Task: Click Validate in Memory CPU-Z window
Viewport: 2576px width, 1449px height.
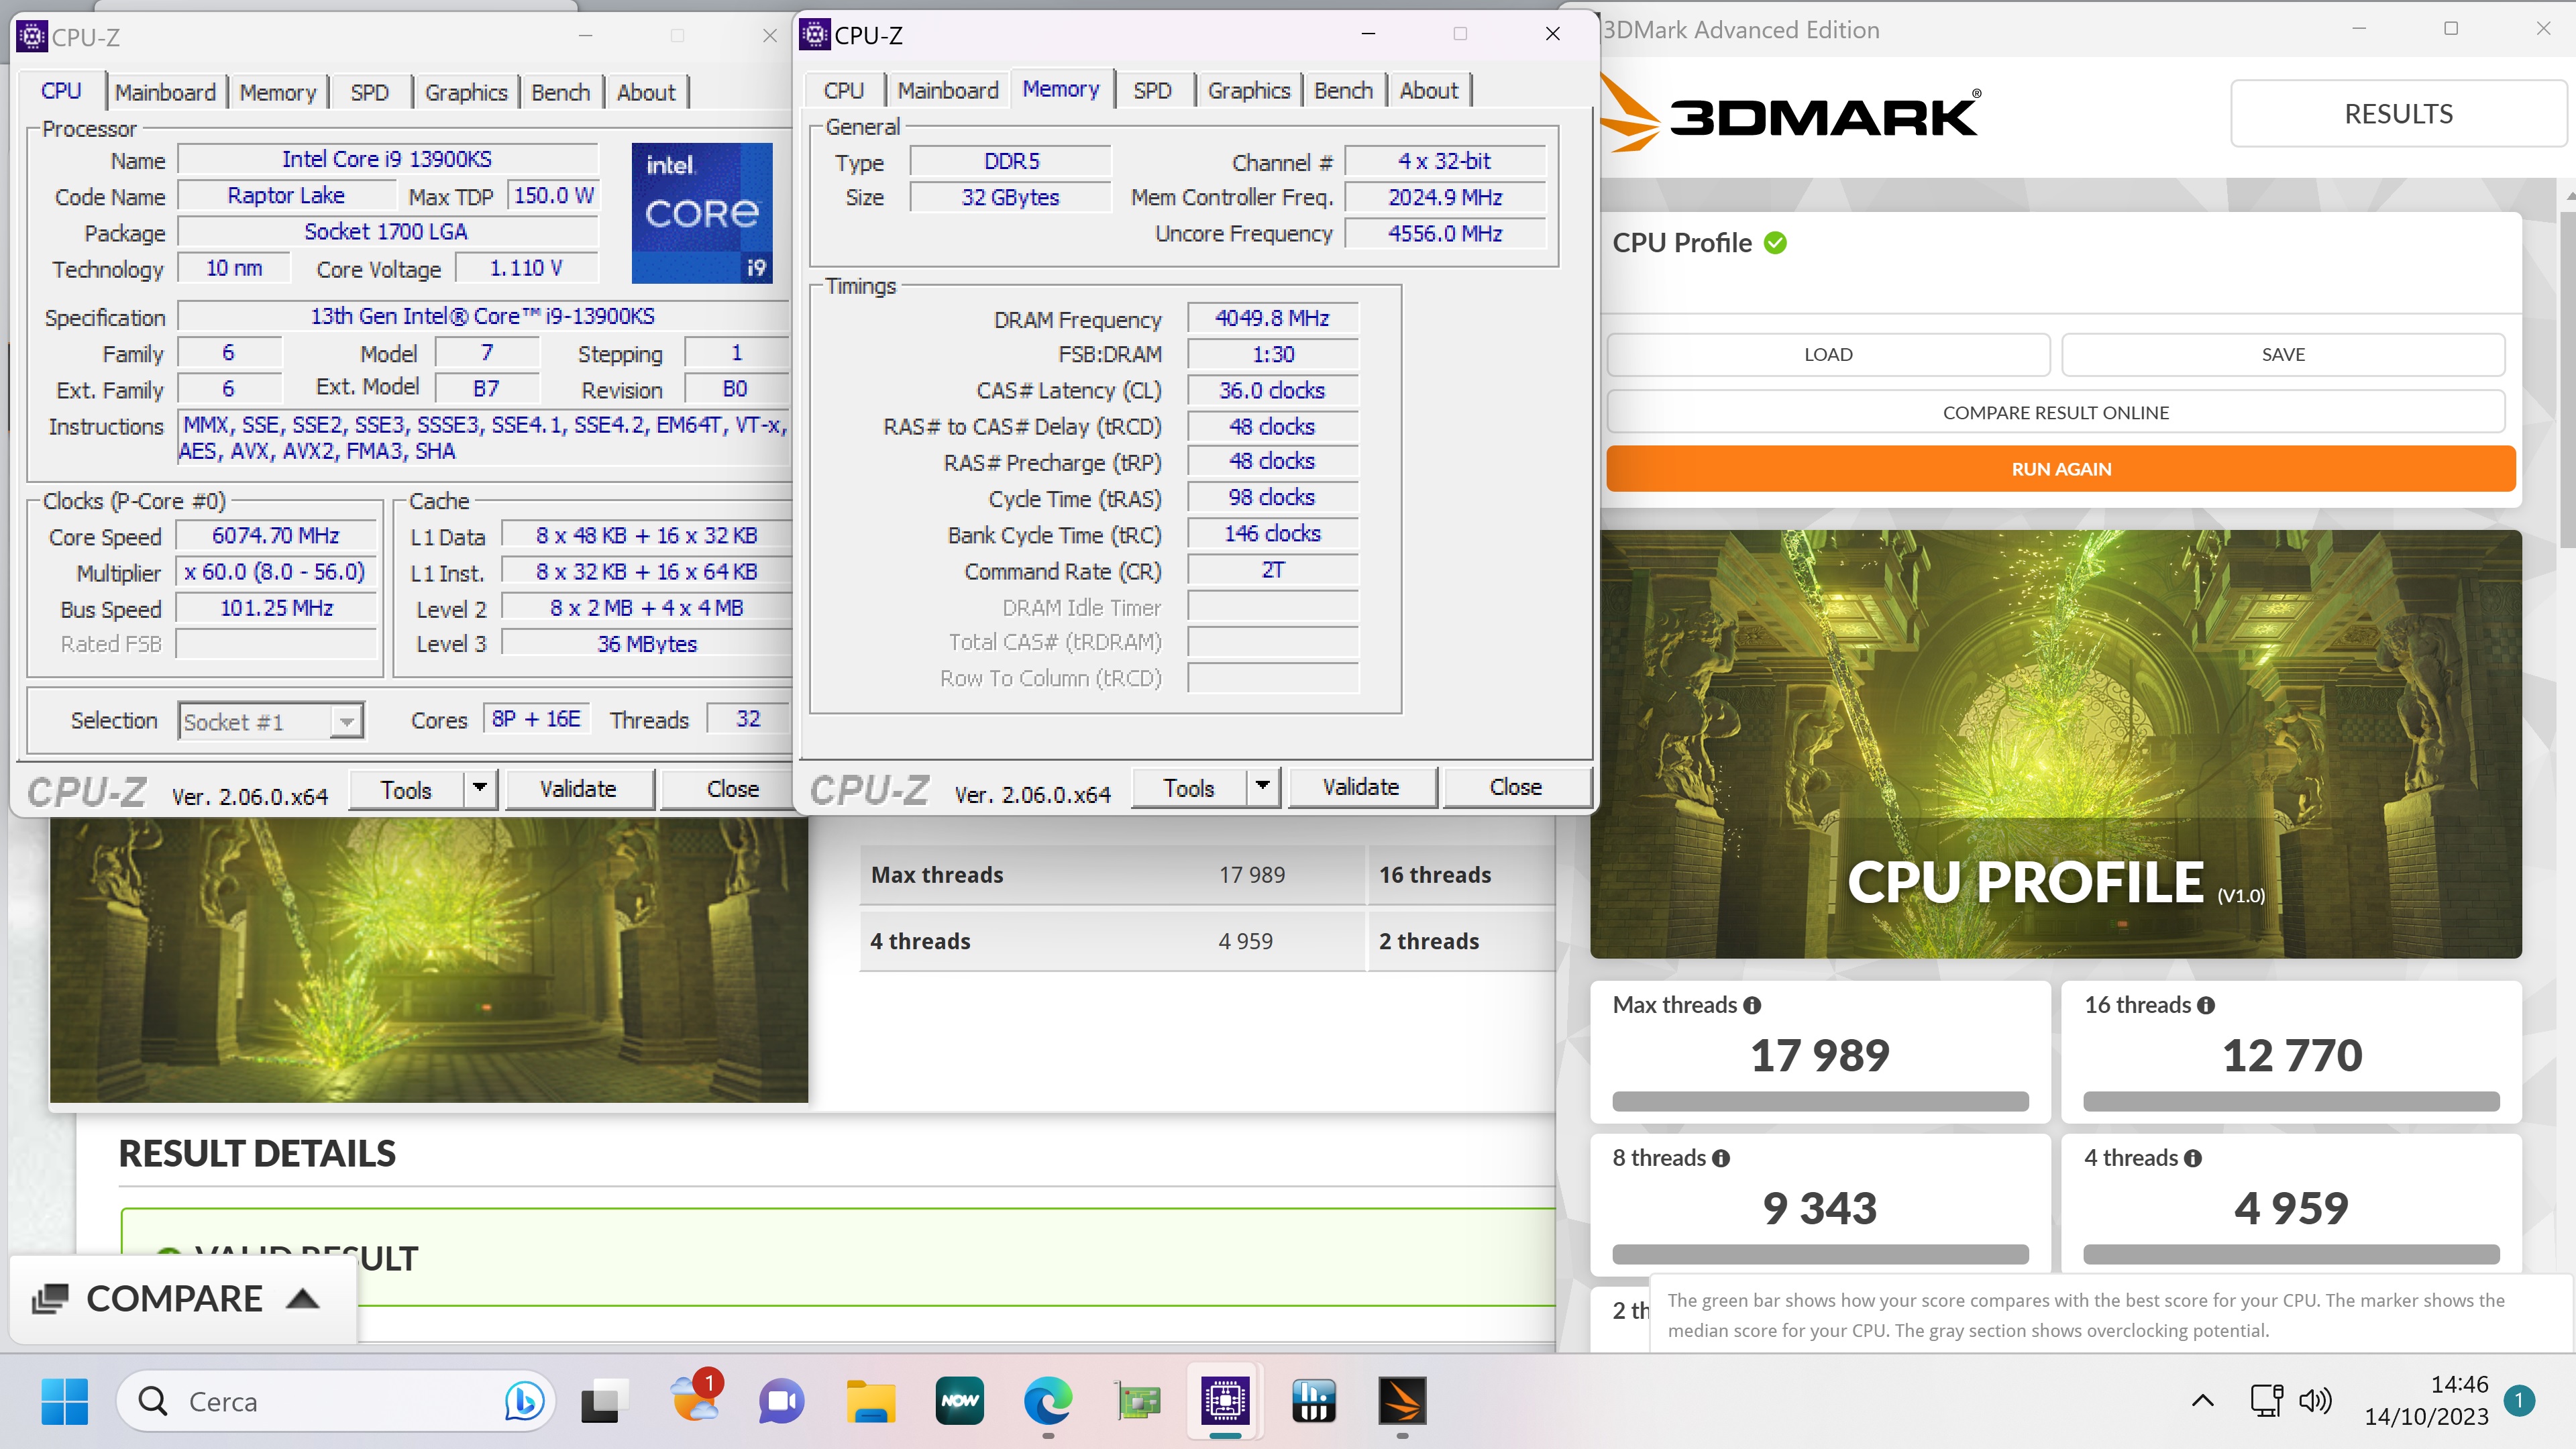Action: tap(1362, 787)
